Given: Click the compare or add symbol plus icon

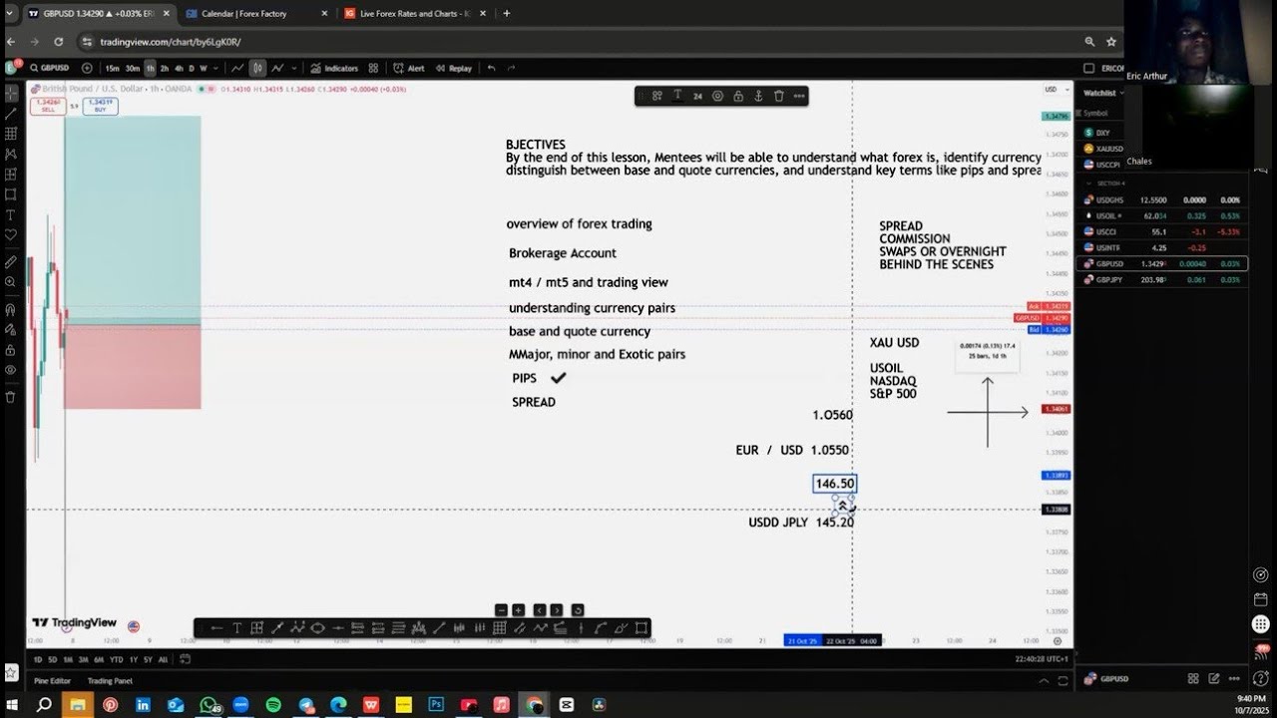Looking at the screenshot, I should coord(87,68).
